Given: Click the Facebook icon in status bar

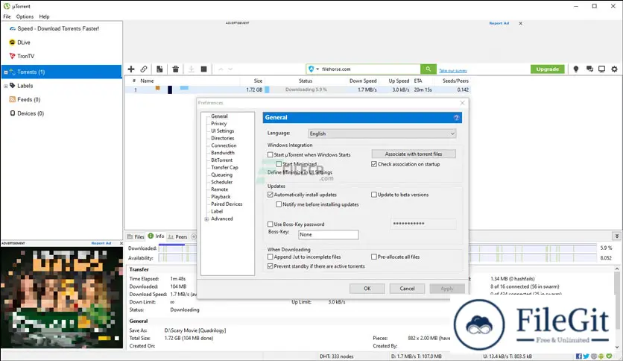Looking at the screenshot, I should [579, 357].
